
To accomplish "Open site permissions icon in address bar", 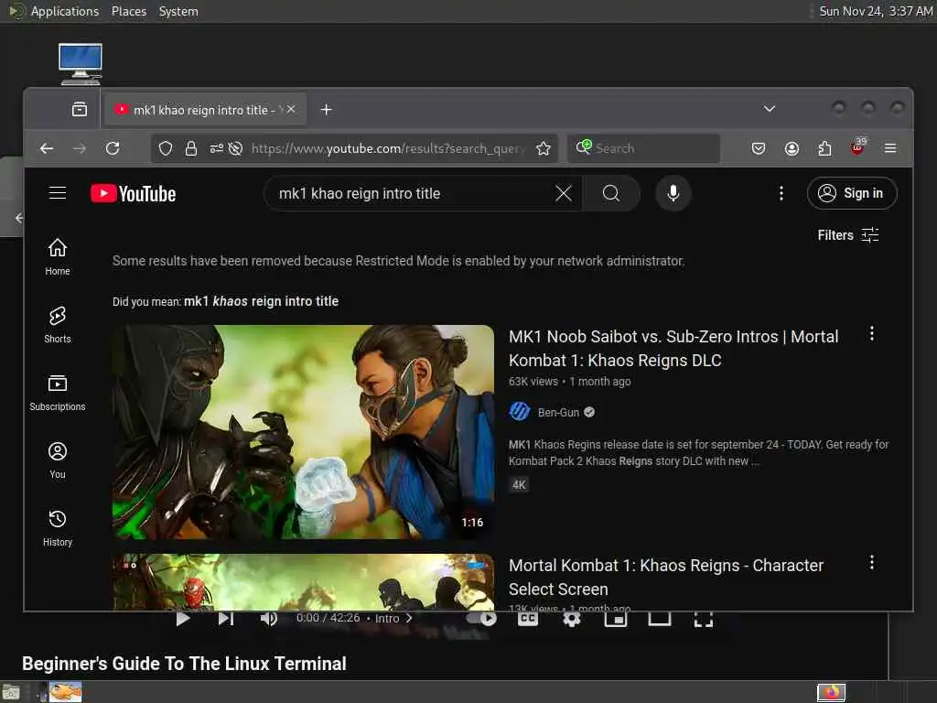I will (216, 148).
